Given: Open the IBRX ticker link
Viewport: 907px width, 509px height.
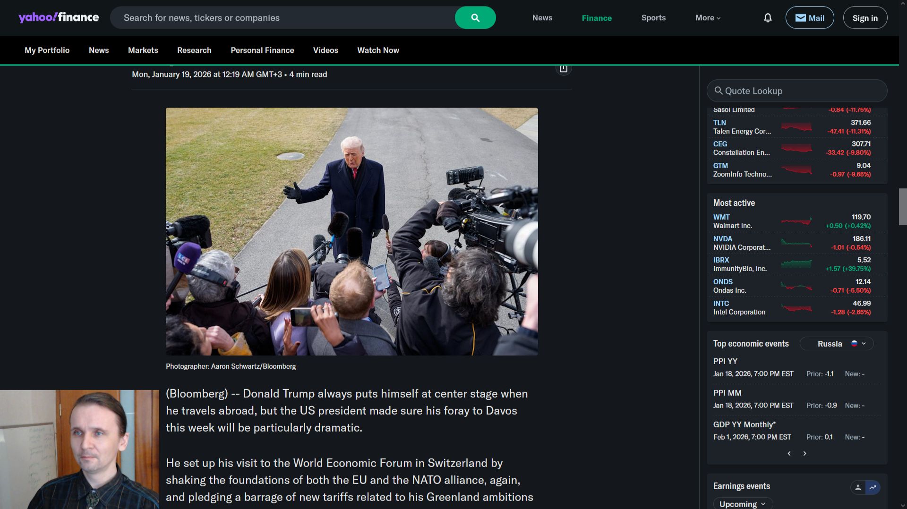Looking at the screenshot, I should pos(721,260).
